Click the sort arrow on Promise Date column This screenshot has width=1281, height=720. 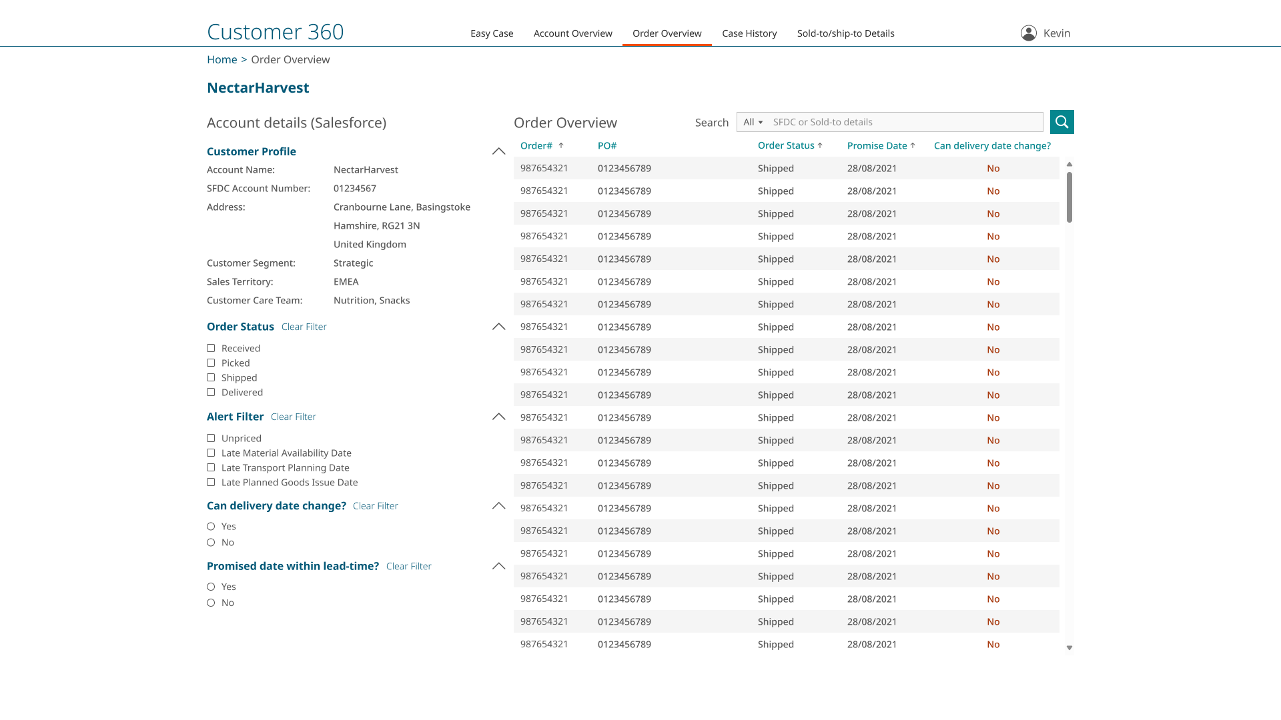coord(913,145)
